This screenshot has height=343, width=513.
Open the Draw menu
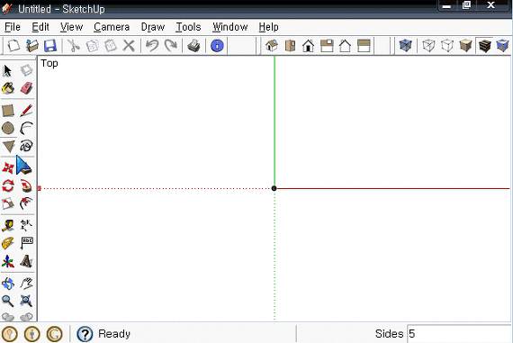pos(153,27)
